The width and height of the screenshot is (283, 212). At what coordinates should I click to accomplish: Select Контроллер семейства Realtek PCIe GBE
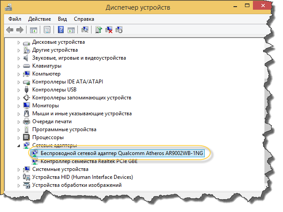89,161
